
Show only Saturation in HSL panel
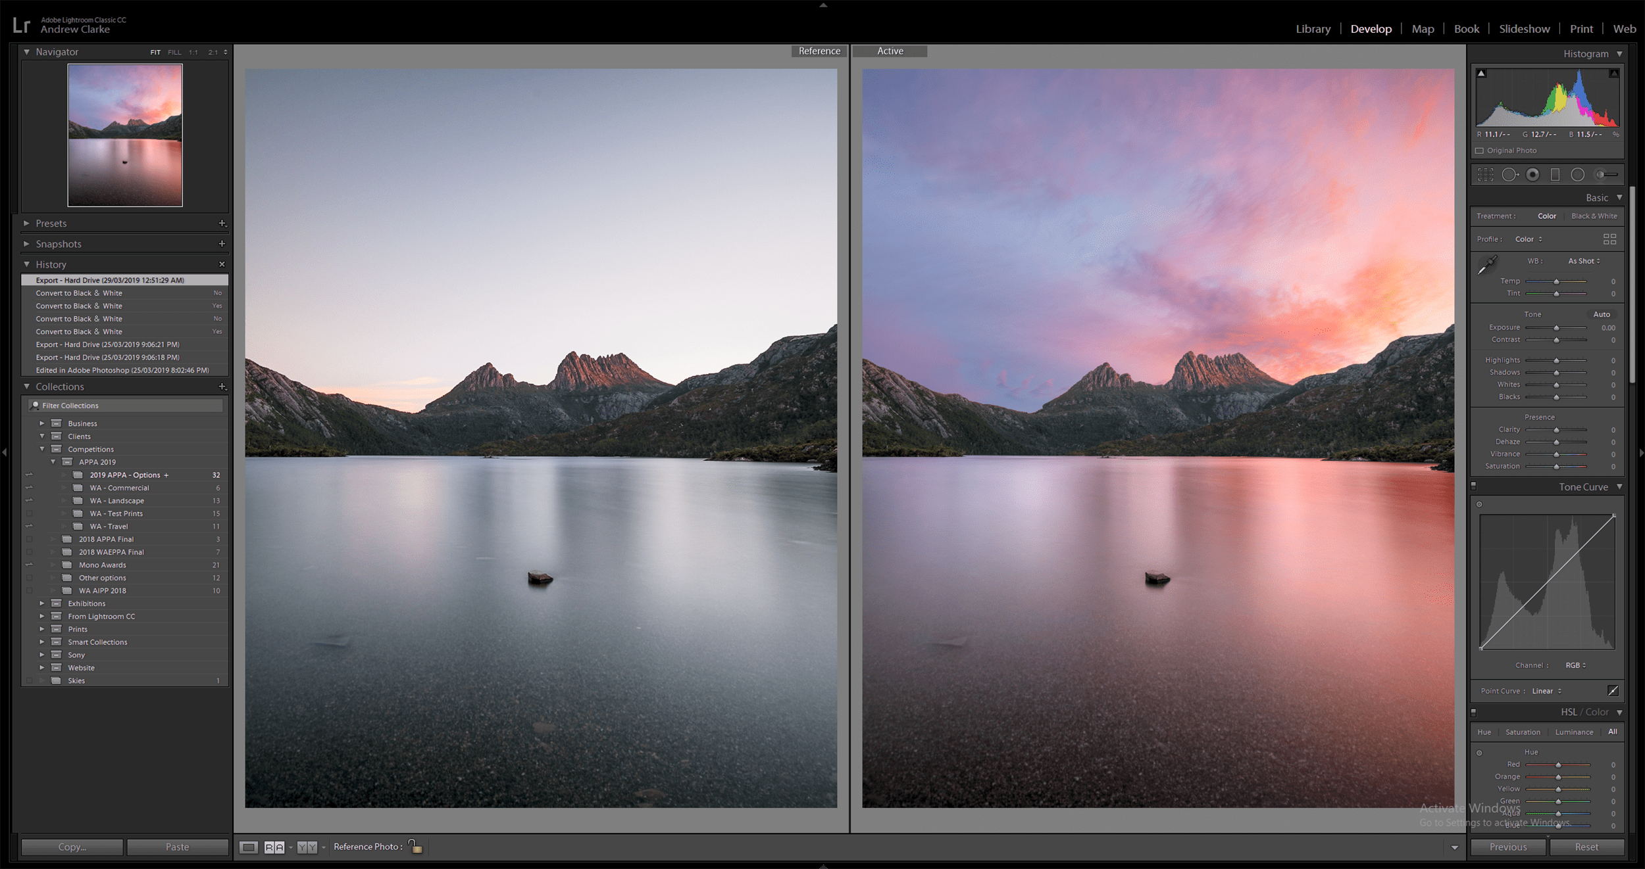[1523, 732]
